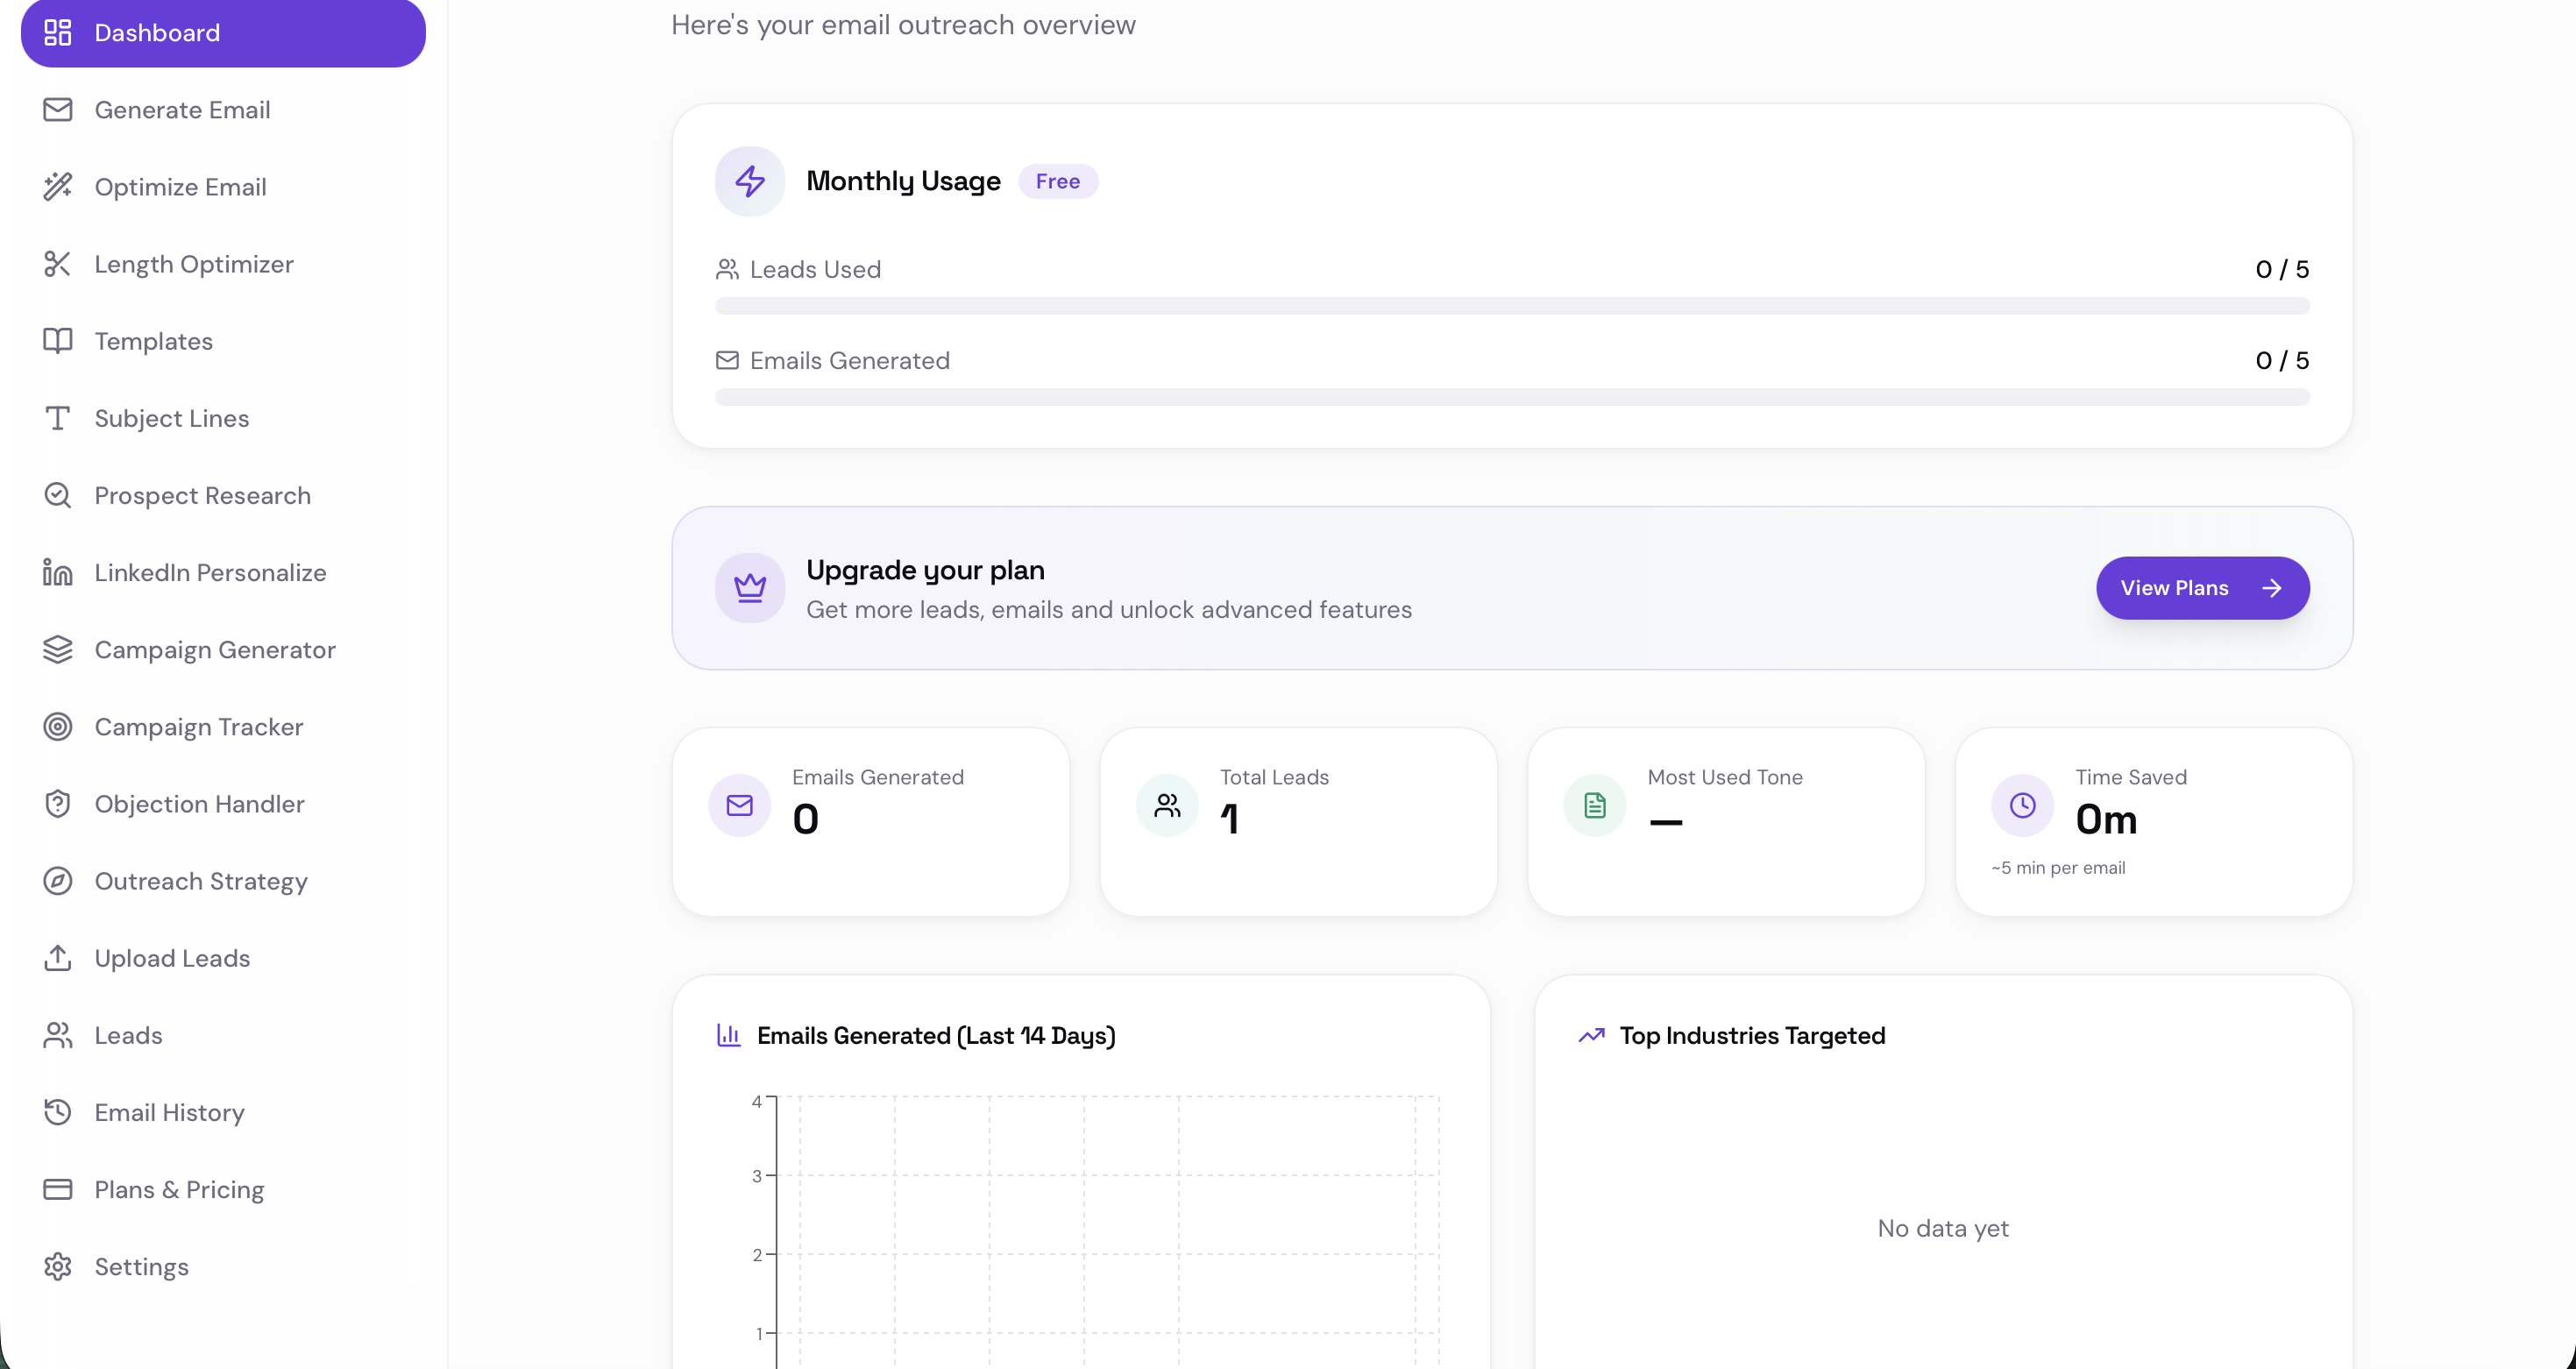Screen dimensions: 2576x1369
Task: Go to Subject Lines page
Action: coord(171,418)
